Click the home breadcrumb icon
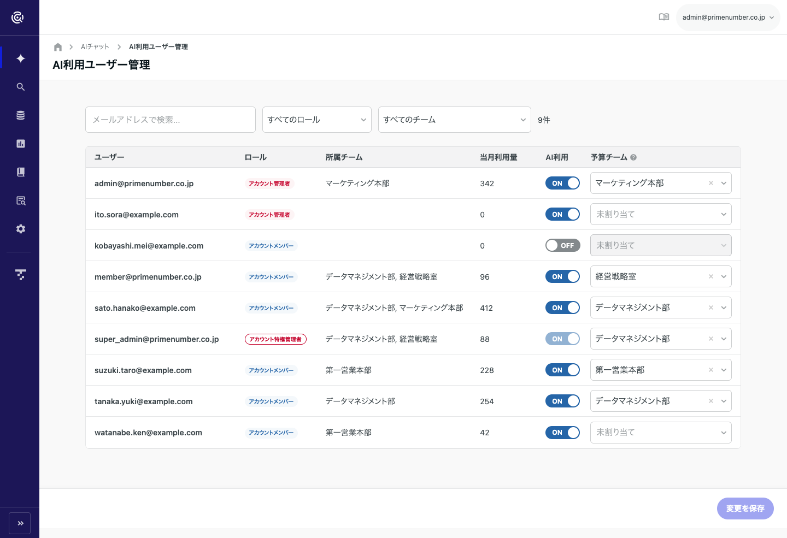This screenshot has width=787, height=538. 58,47
